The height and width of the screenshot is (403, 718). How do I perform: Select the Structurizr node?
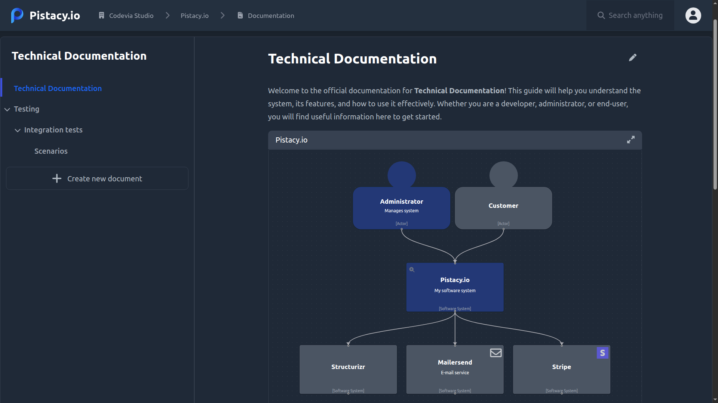tap(348, 369)
